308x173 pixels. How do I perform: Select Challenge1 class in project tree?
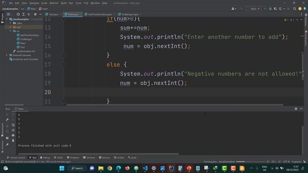[x=25, y=39]
